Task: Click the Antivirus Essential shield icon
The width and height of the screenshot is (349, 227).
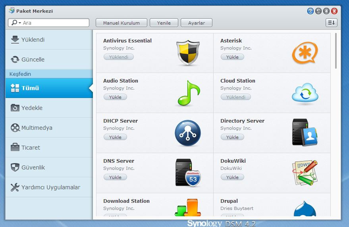Action: 188,52
